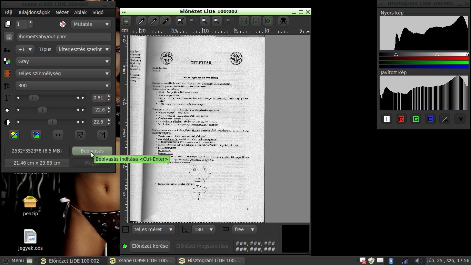Click the select visible area icon

[x=268, y=21]
